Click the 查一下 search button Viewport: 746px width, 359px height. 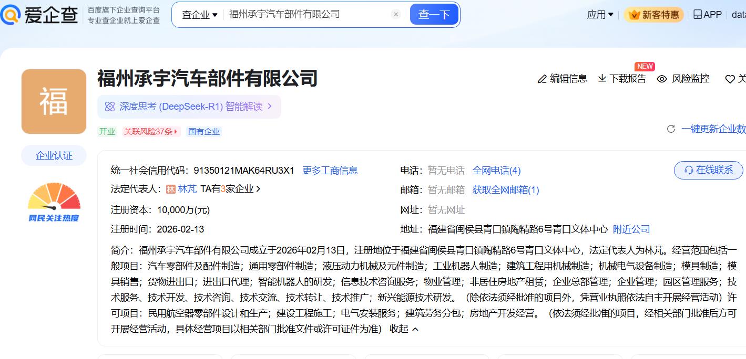(434, 15)
